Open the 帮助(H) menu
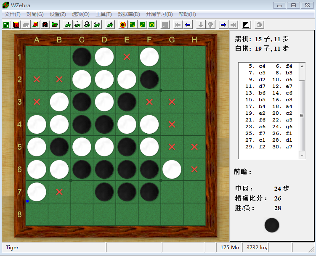The width and height of the screenshot is (316, 256). 187,14
